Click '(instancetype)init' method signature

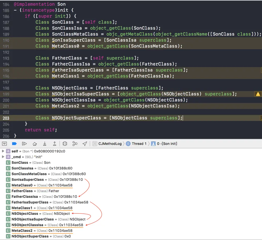pos(44,10)
